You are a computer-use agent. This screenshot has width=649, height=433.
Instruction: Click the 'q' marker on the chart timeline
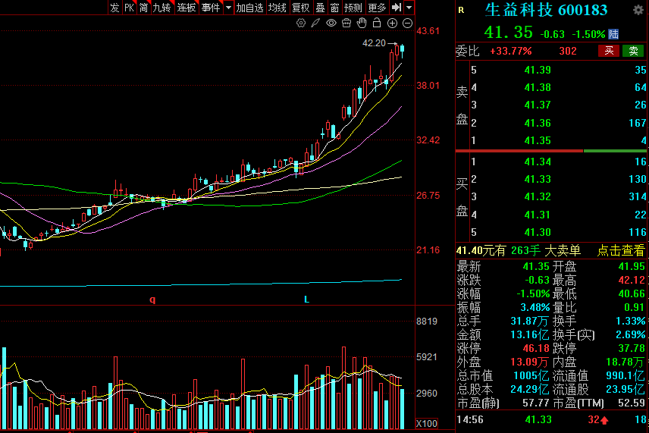pyautogui.click(x=152, y=300)
